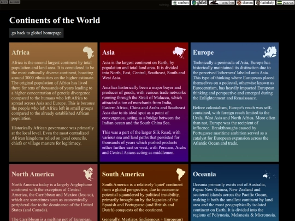Click paragraph starting 'Africa is the second largest'

click(x=53, y=91)
